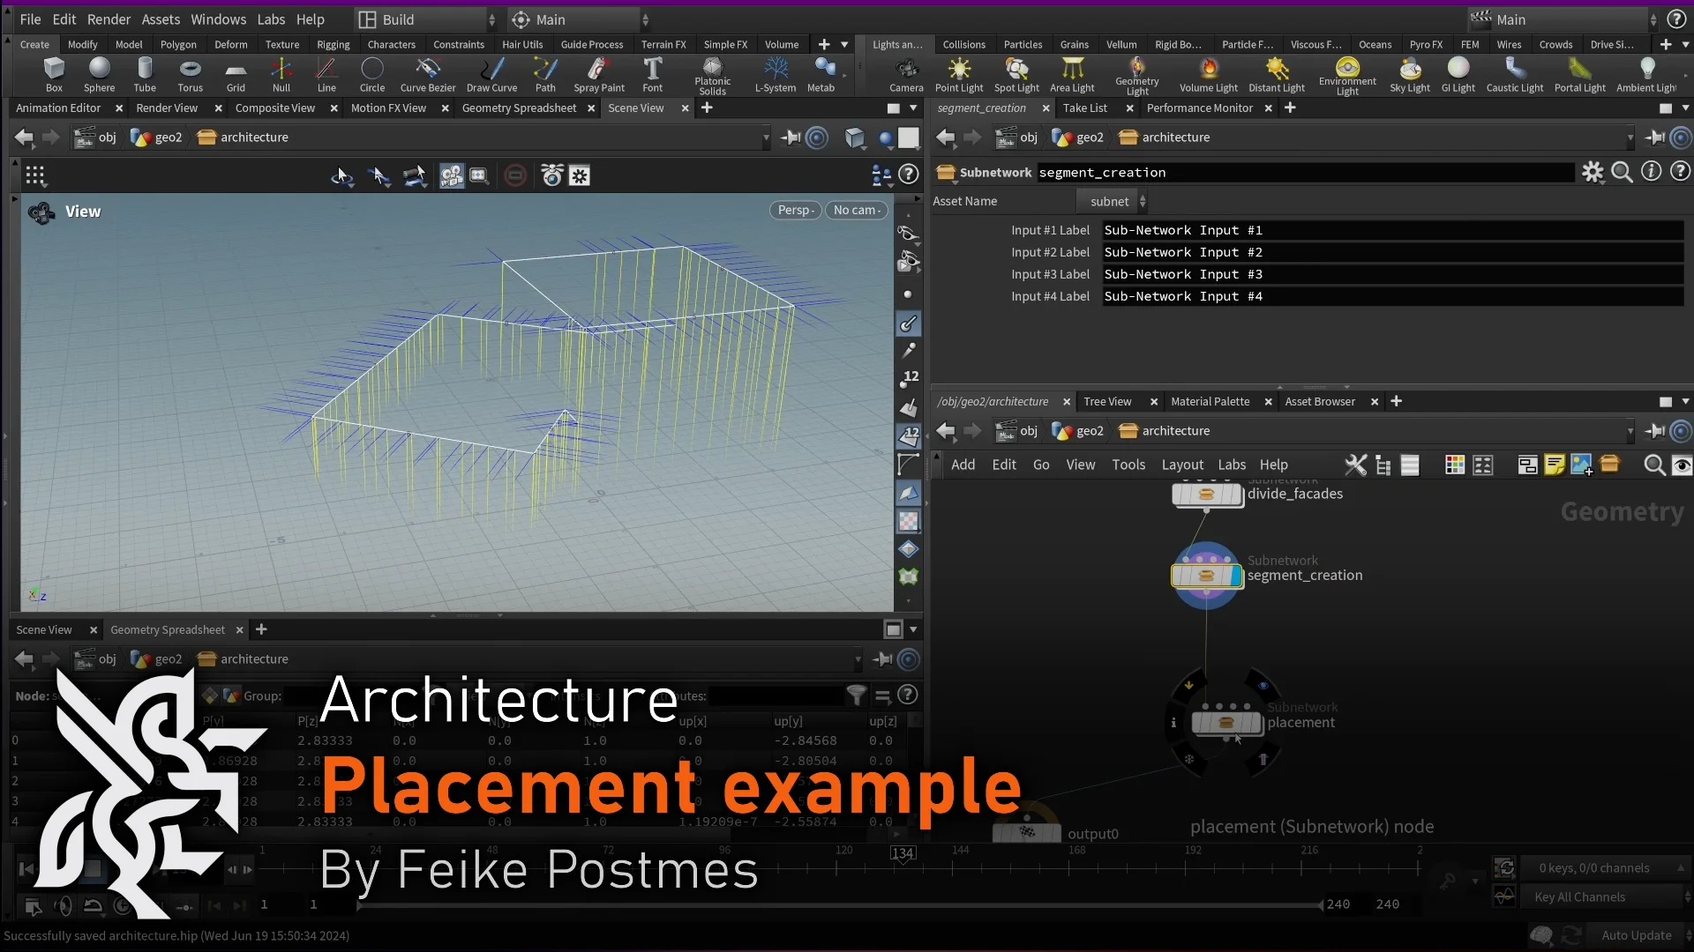Open the Persp viewport menu

coord(795,210)
